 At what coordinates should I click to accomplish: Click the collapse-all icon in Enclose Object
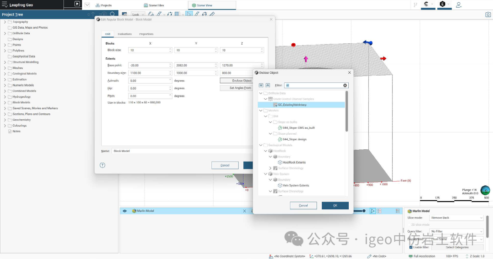267,85
